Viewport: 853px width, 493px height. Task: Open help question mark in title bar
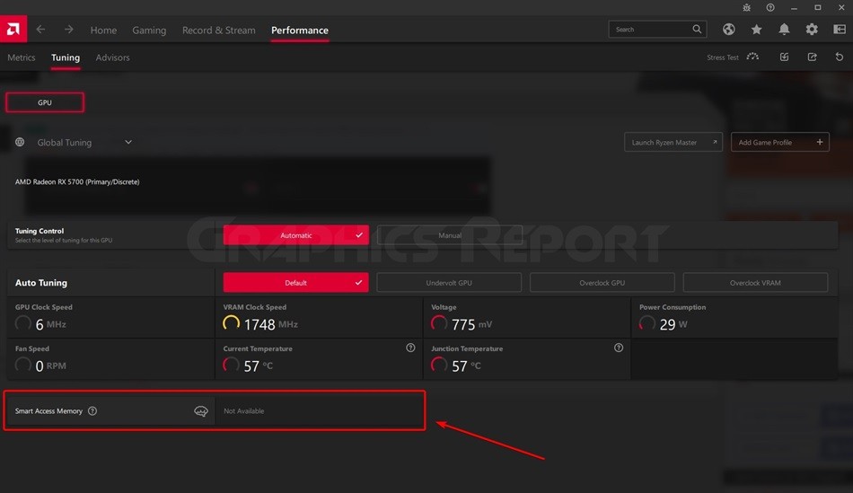770,7
